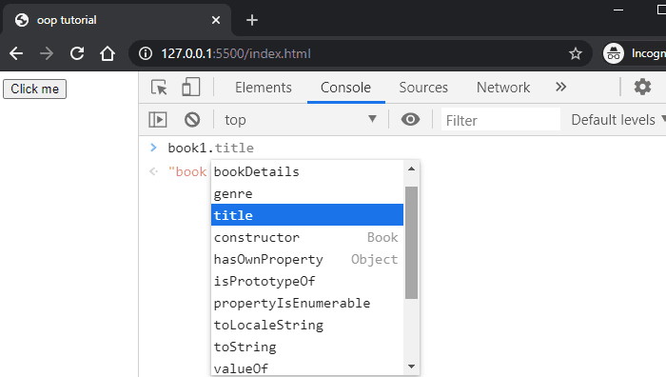The width and height of the screenshot is (666, 377).
Task: Open DevTools settings gear
Action: coord(642,87)
